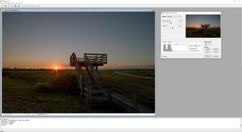Toggle the Preview checkbox in dialog

(x=163, y=56)
